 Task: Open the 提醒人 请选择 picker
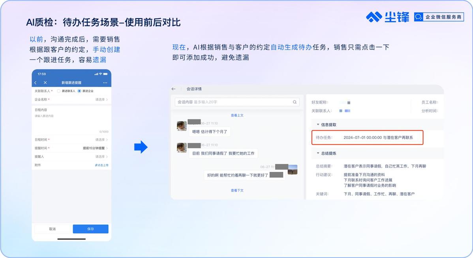[101, 156]
